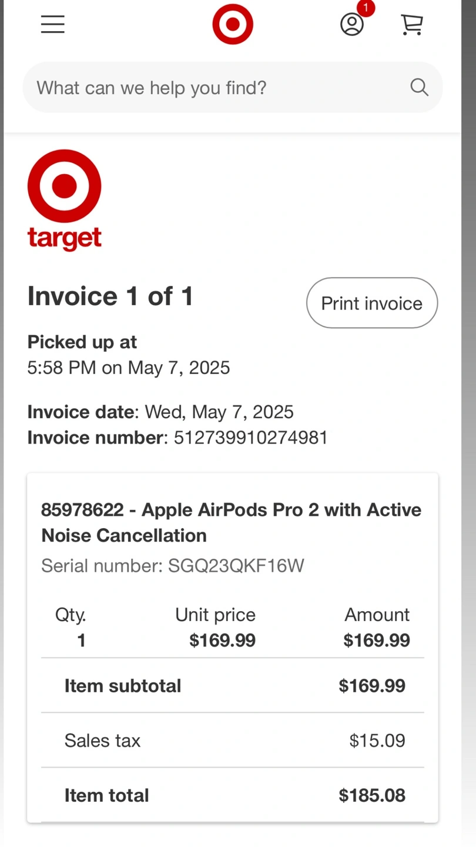The width and height of the screenshot is (476, 847).
Task: Open the shopping cart icon
Action: coord(412,24)
